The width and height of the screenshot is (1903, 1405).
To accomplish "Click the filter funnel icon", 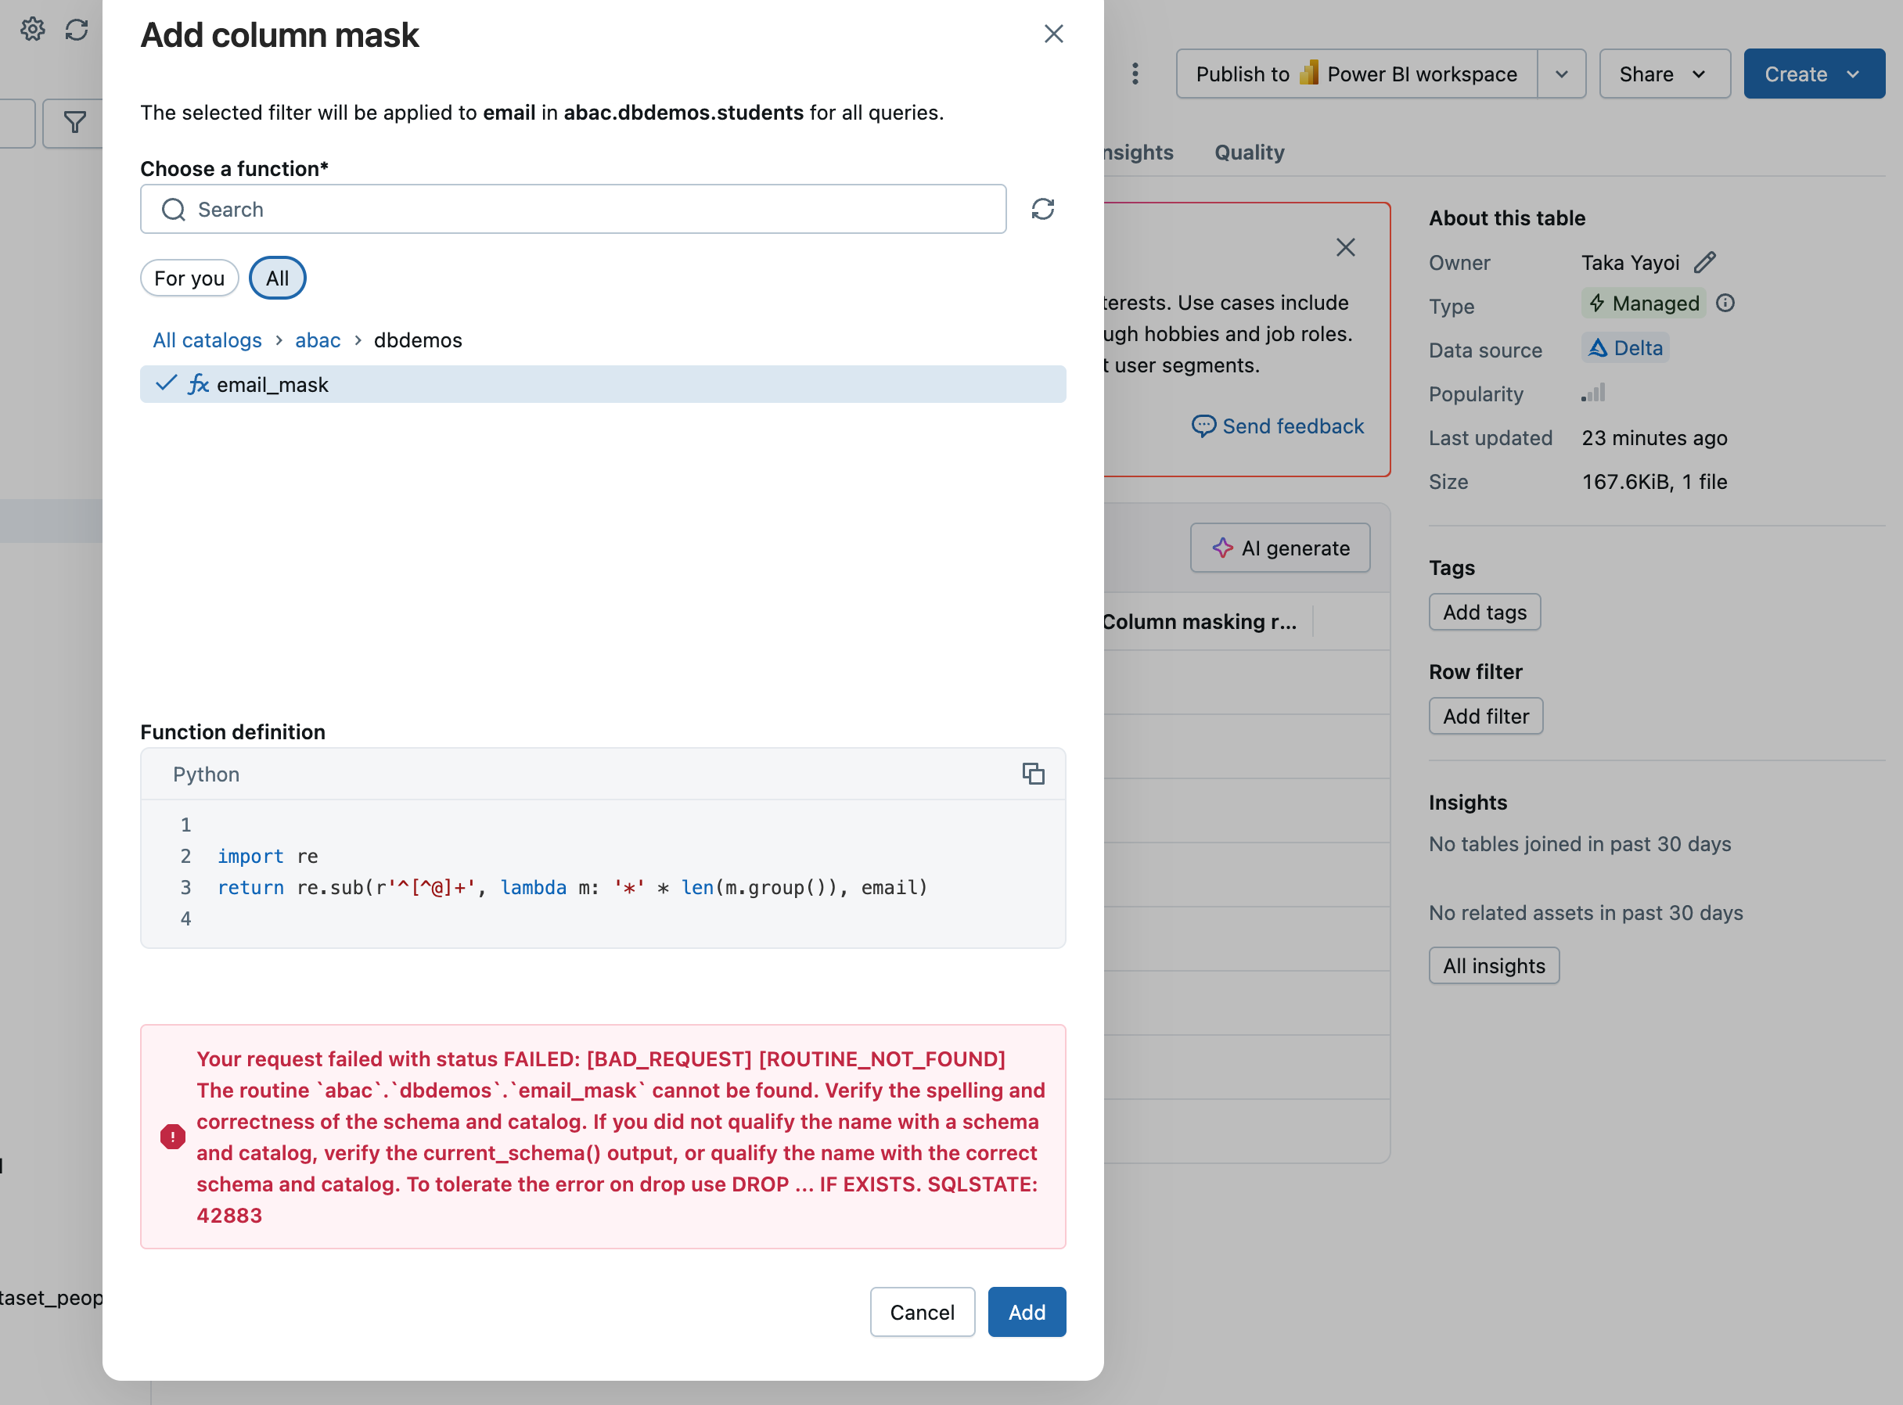I will point(75,124).
